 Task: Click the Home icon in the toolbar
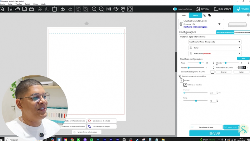[x=2, y=9]
